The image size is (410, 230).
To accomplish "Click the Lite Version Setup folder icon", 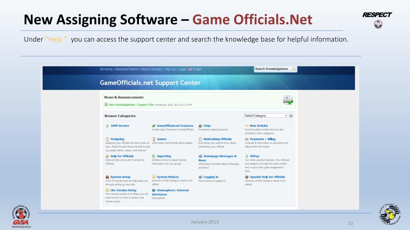I will [x=107, y=190].
